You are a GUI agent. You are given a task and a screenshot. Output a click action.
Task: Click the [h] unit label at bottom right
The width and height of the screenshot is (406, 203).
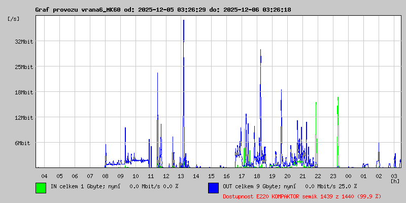pyautogui.click(x=395, y=181)
